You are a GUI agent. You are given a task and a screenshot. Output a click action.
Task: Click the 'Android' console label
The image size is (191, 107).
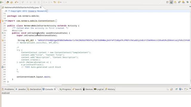(x=6, y=93)
